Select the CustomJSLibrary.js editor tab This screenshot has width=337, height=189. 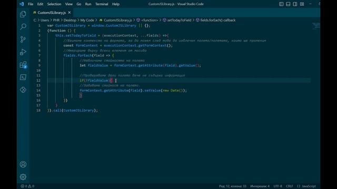(x=52, y=13)
